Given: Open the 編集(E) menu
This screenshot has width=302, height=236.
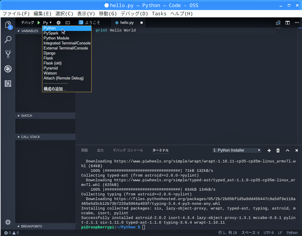Looking at the screenshot, I should click(x=42, y=14).
